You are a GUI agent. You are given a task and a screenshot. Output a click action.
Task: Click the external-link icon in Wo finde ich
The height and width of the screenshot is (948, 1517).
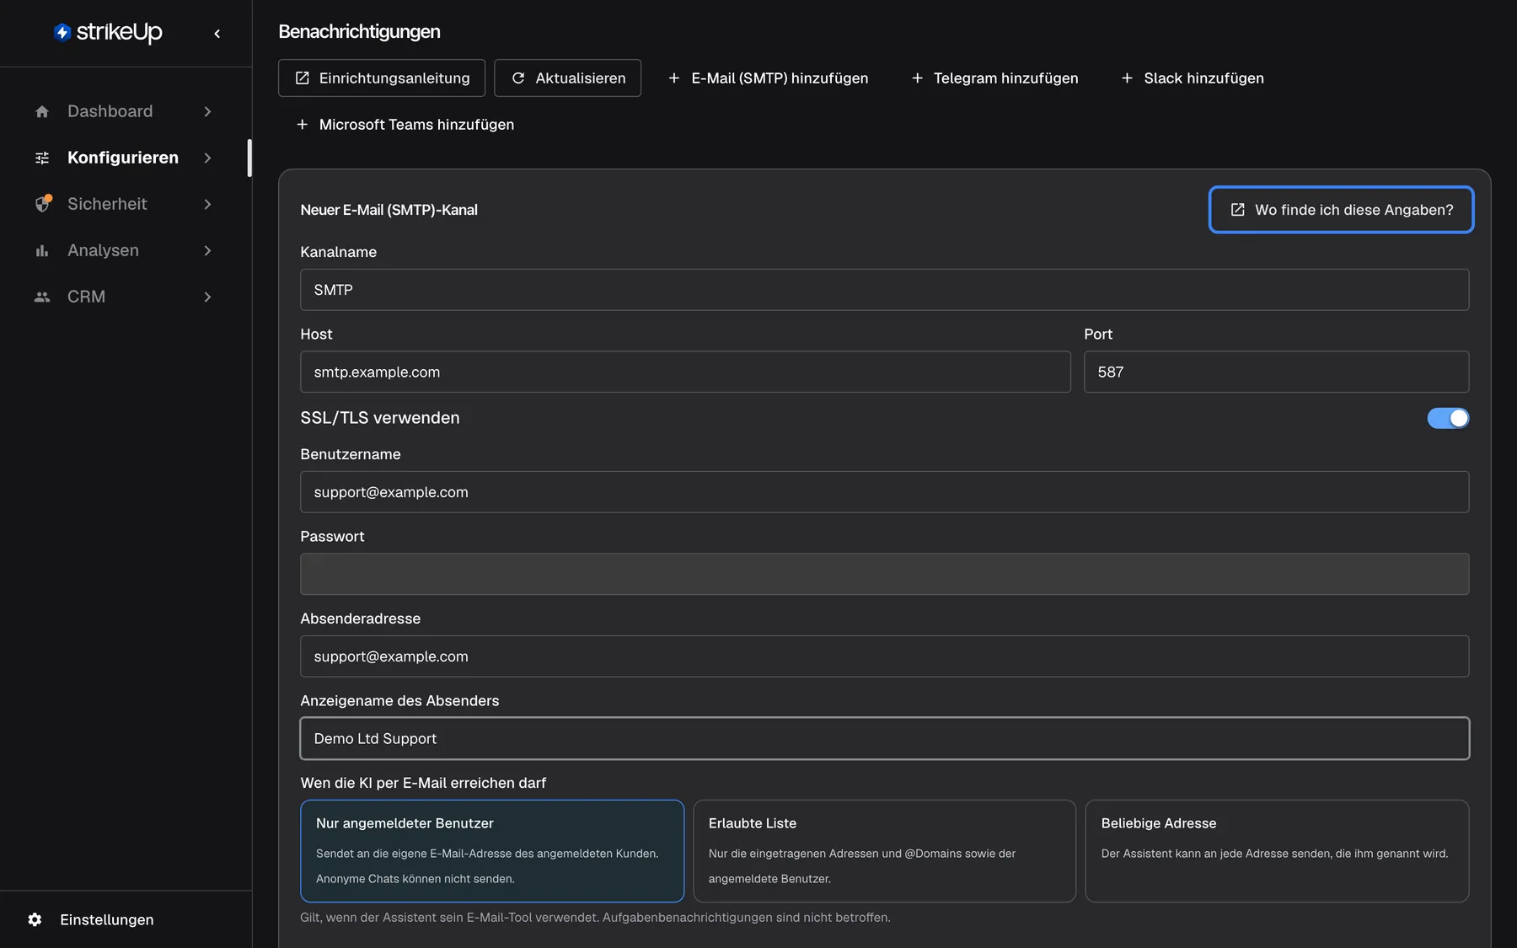tap(1238, 210)
